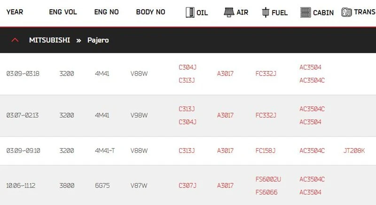
Task: Click the fuel filter icon in header
Action: [x=266, y=12]
